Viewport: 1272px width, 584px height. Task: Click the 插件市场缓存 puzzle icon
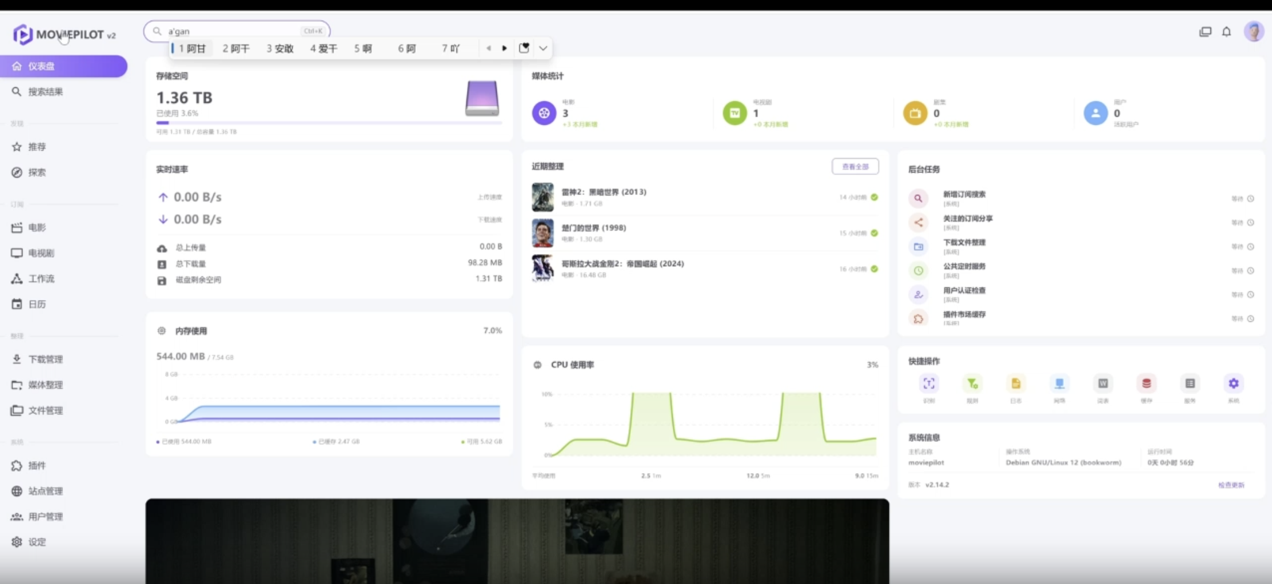pos(918,318)
